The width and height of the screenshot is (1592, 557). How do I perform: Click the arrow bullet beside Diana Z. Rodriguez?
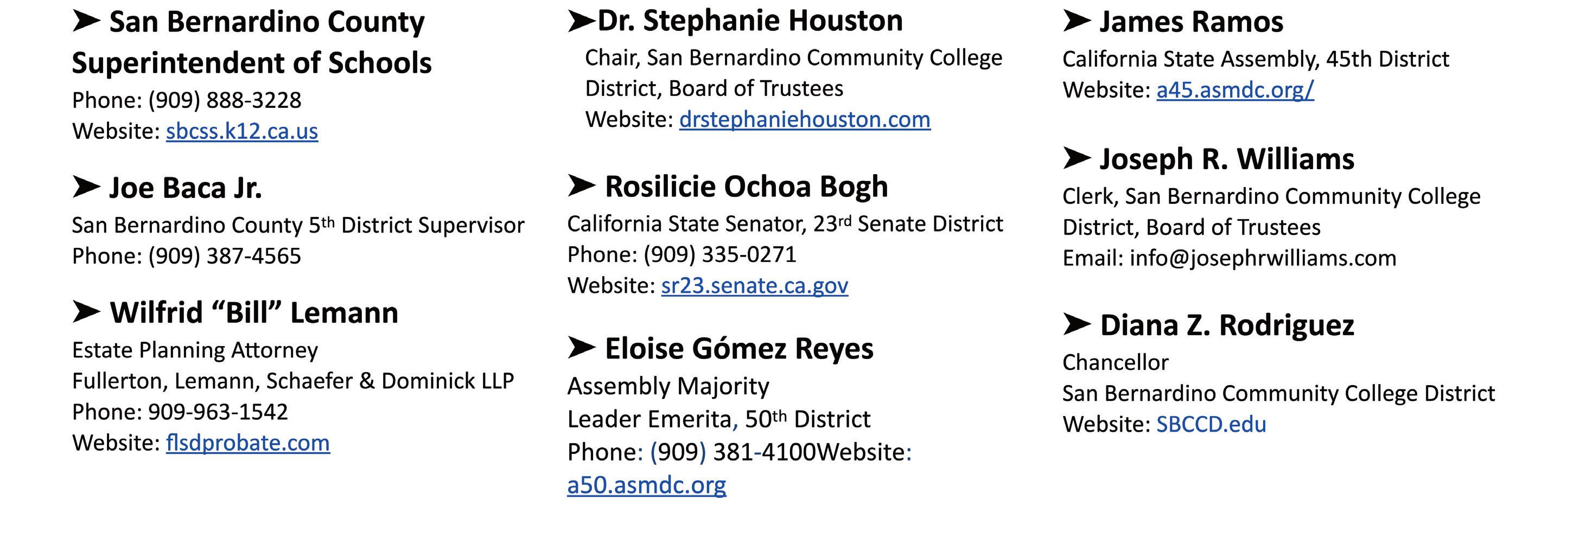coord(1076,324)
